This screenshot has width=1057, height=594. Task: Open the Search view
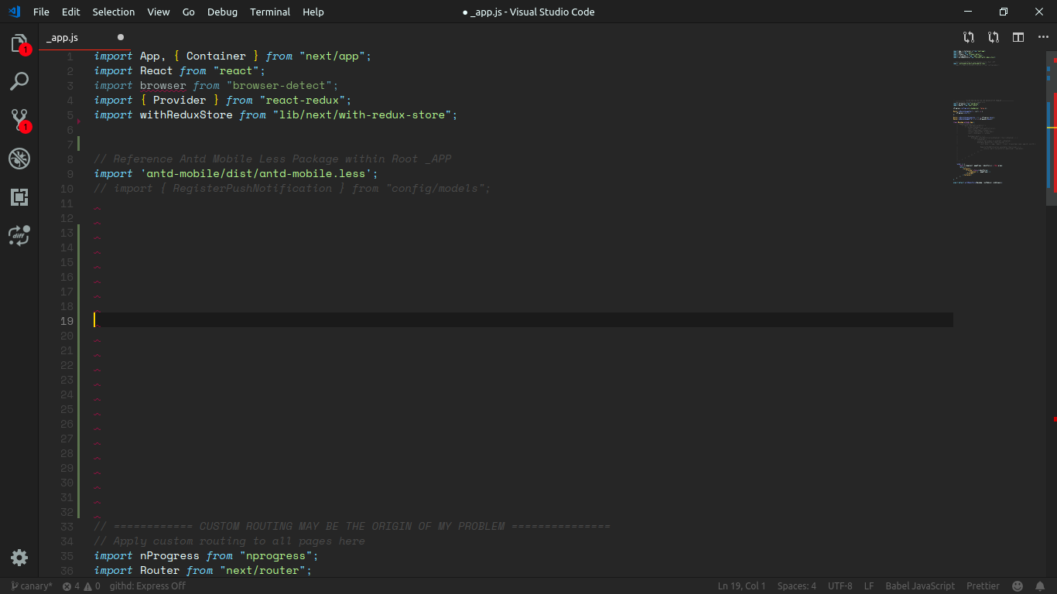(20, 81)
